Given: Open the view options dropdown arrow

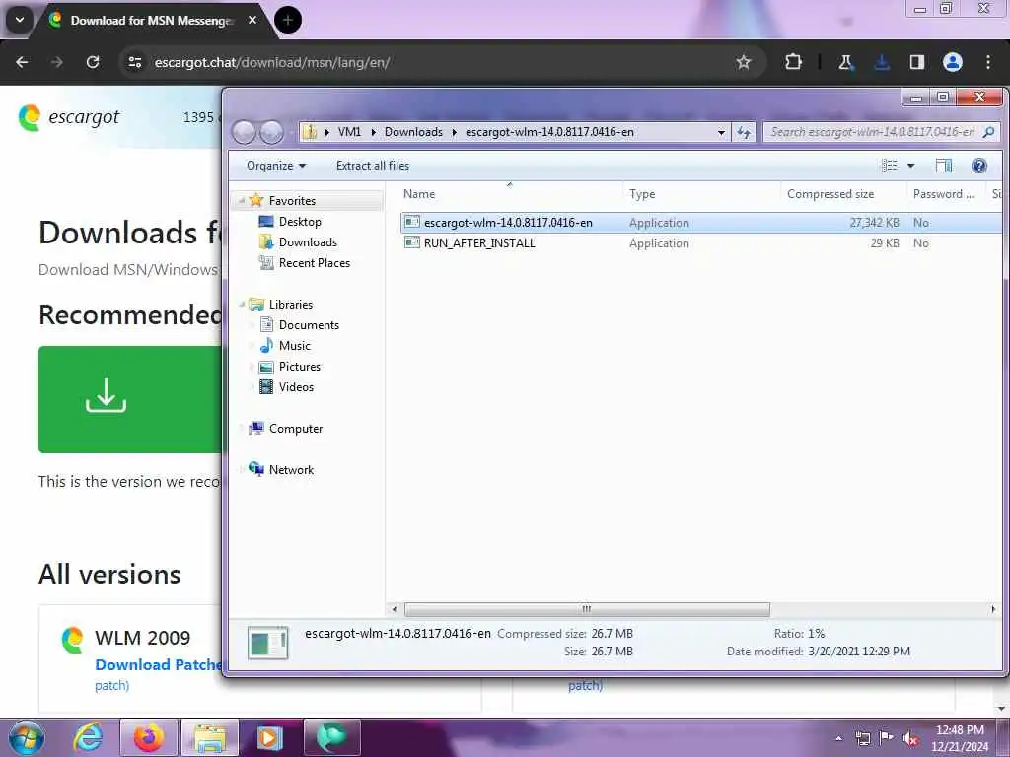Looking at the screenshot, I should (910, 166).
